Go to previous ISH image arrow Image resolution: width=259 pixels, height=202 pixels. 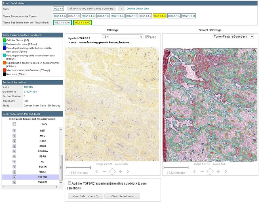[97, 172]
